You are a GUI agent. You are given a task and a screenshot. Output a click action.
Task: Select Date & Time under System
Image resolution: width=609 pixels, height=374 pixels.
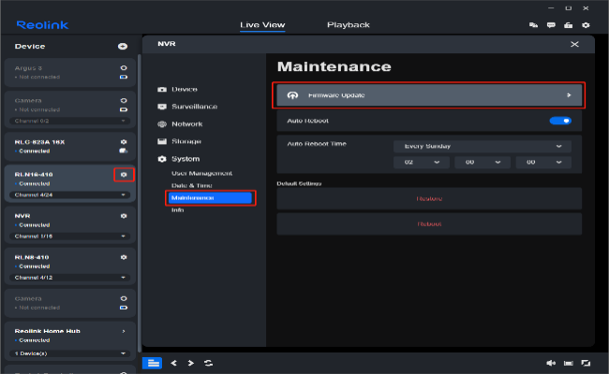(191, 186)
